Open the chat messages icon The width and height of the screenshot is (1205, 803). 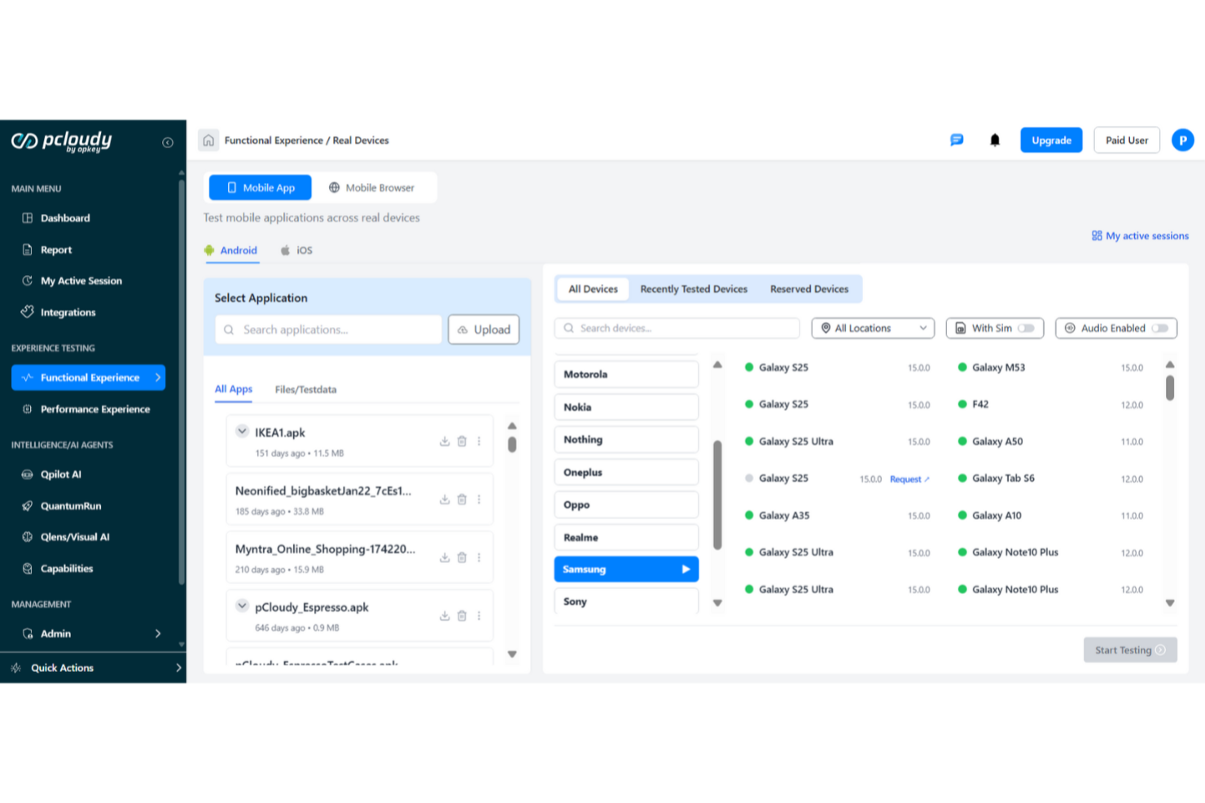(x=957, y=140)
